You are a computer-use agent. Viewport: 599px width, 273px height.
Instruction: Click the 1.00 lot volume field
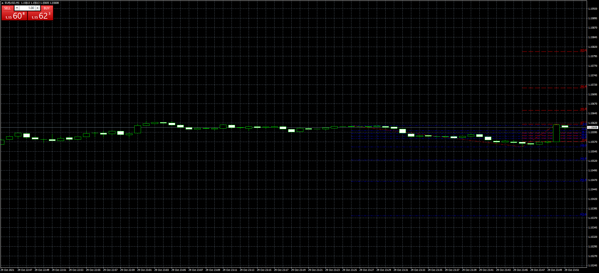27,8
